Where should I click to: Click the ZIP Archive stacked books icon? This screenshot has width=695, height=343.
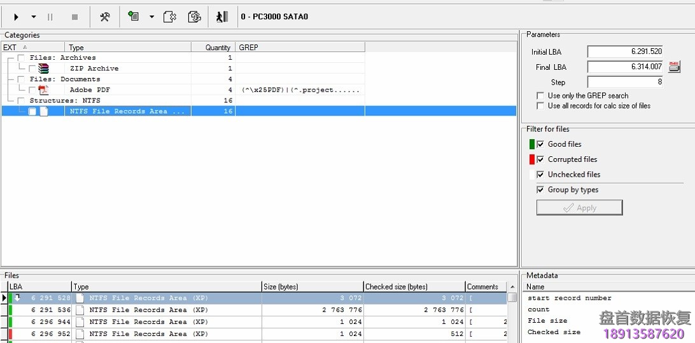43,68
